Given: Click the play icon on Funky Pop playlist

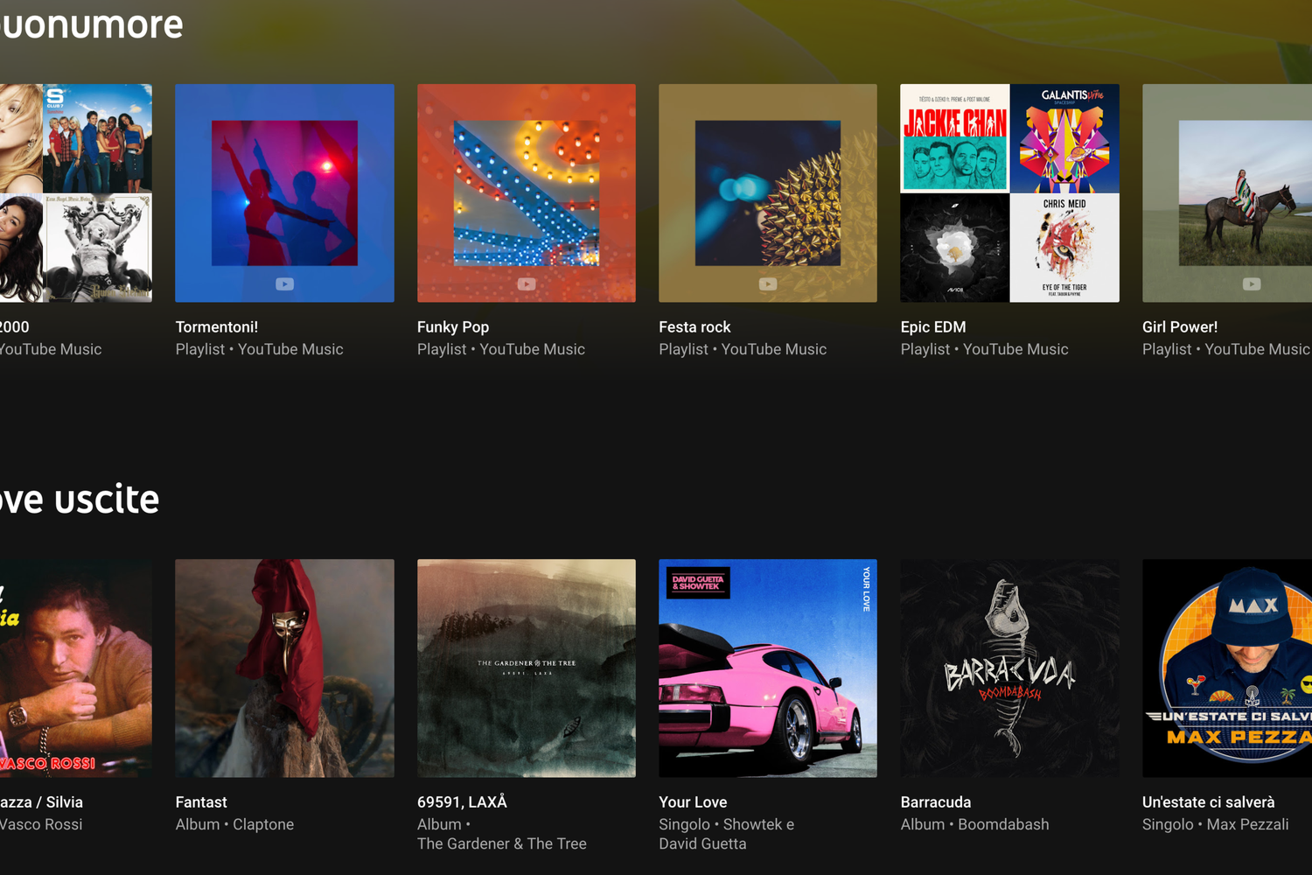Looking at the screenshot, I should [526, 283].
